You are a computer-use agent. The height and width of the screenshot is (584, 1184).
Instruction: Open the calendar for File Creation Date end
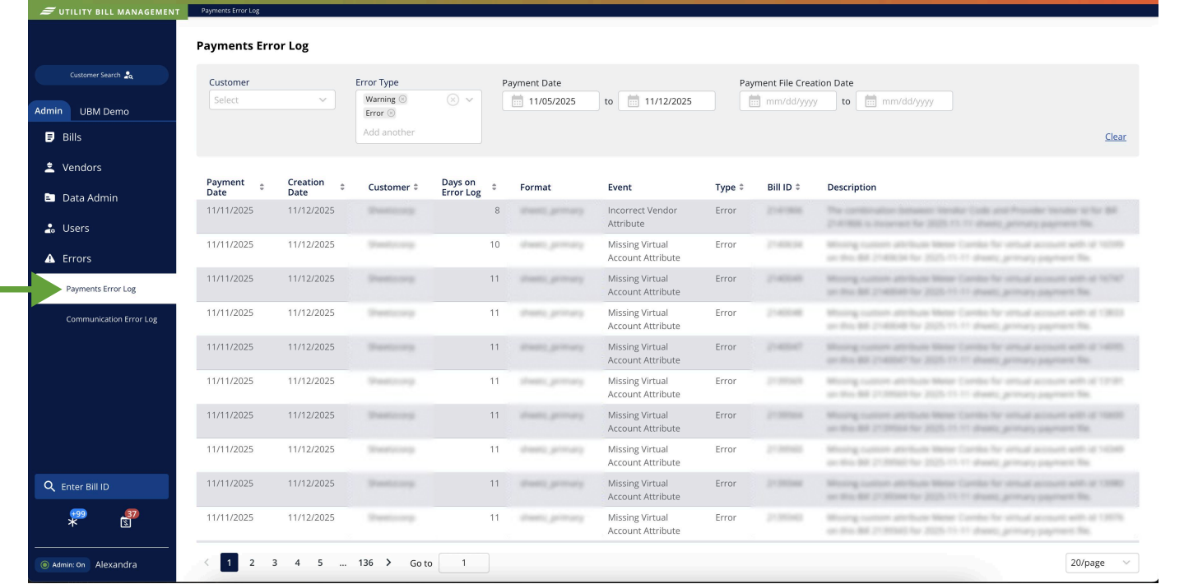[x=871, y=101]
